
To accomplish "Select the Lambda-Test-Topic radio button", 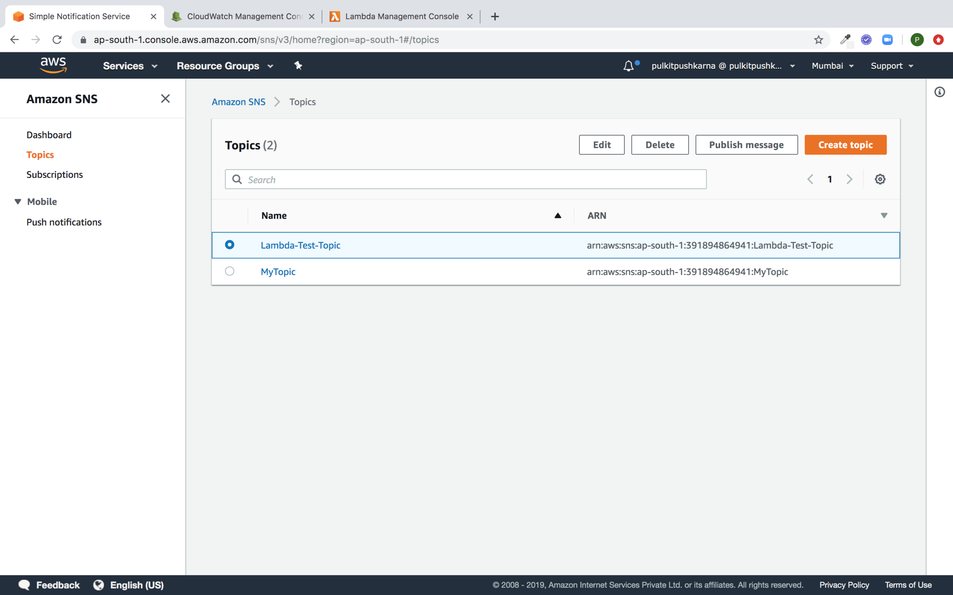I will 229,245.
